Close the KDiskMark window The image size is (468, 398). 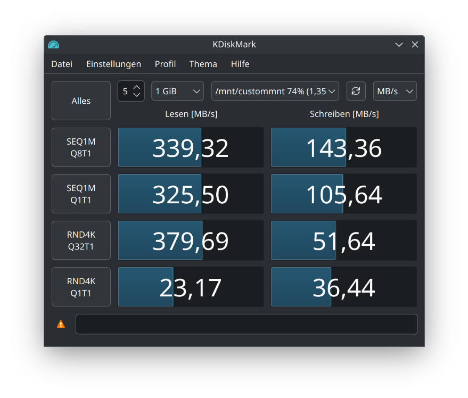coord(415,45)
